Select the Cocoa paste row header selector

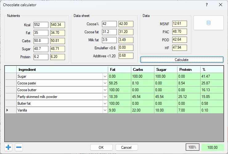[10, 83]
